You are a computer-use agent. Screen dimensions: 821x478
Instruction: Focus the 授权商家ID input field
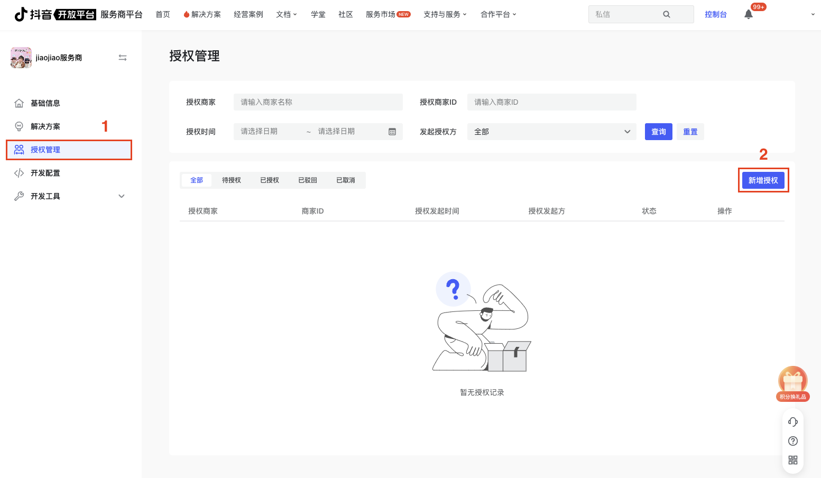click(551, 102)
